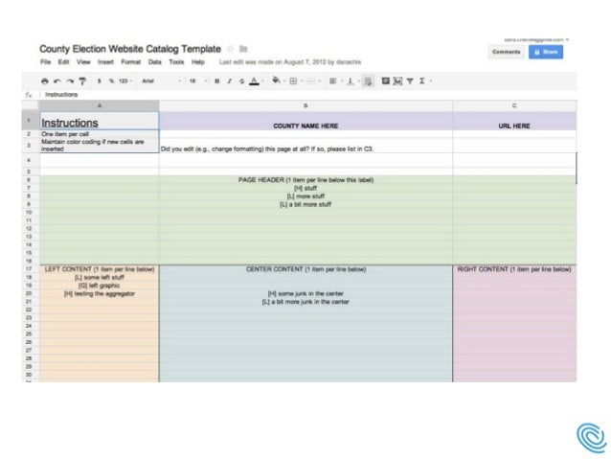Image resolution: width=611 pixels, height=459 pixels.
Task: Open the Format menu
Action: pyautogui.click(x=130, y=62)
